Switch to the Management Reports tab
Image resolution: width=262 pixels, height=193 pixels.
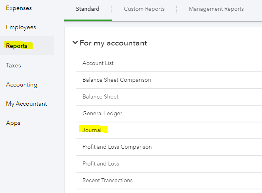click(216, 9)
